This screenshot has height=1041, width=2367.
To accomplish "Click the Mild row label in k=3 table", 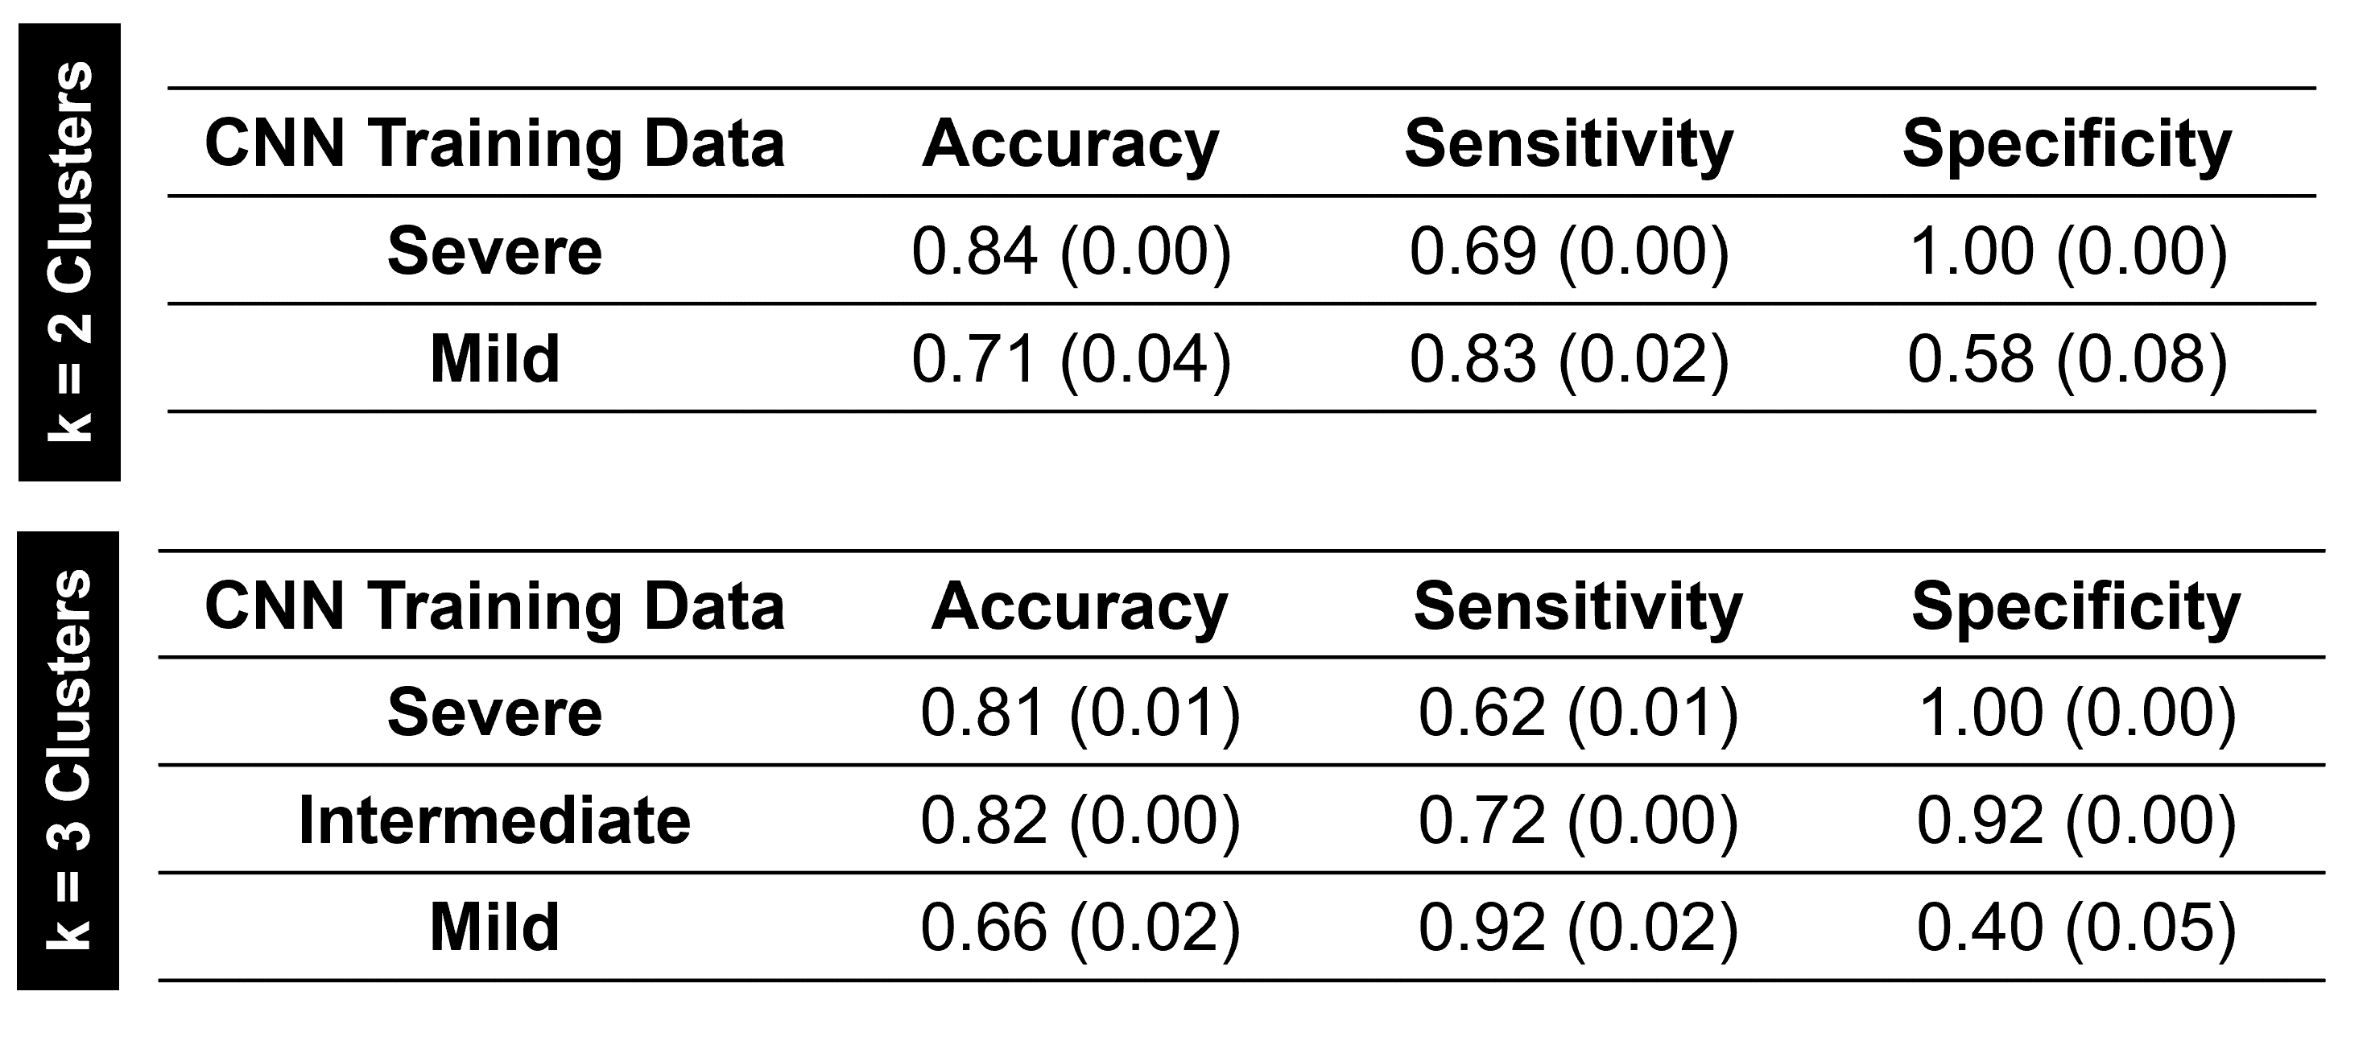I will point(494,926).
